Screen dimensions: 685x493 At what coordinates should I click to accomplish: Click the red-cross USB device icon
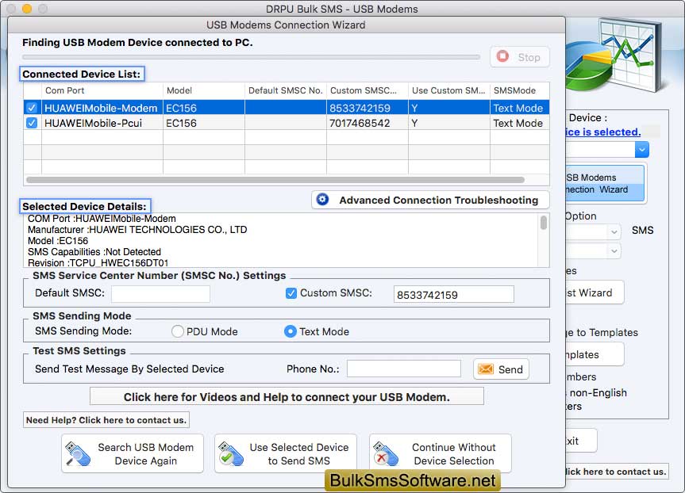pyautogui.click(x=386, y=454)
